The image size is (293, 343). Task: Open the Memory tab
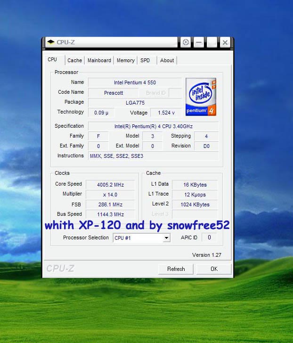tap(125, 60)
